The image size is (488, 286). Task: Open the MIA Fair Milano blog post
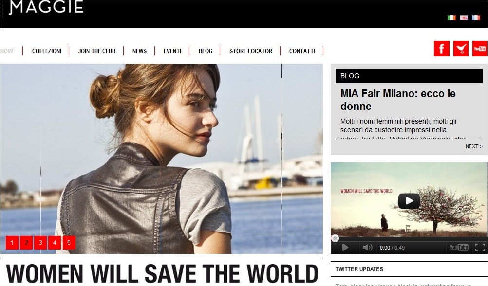click(x=398, y=100)
